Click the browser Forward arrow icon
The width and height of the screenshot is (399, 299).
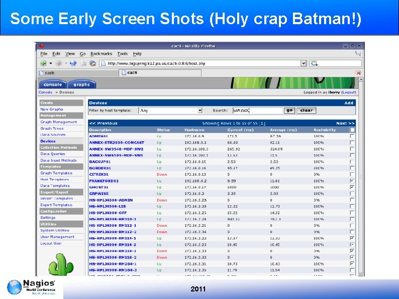[x=58, y=63]
